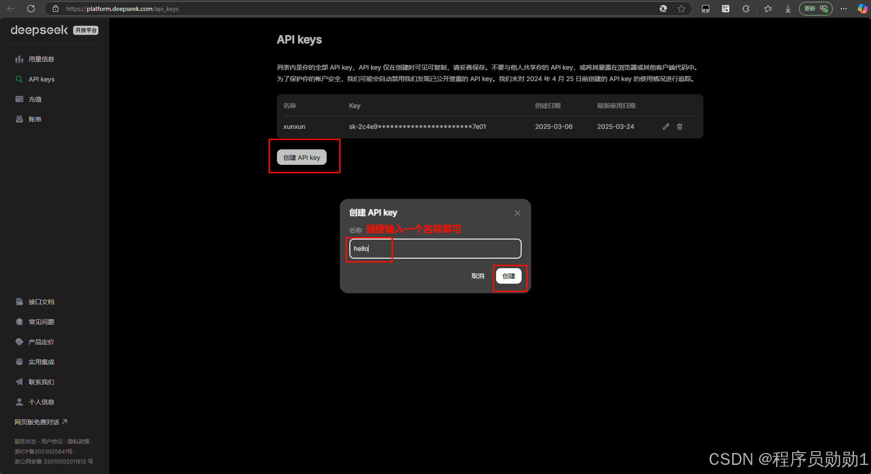Select API keys in the sidebar
This screenshot has width=871, height=474.
click(41, 79)
